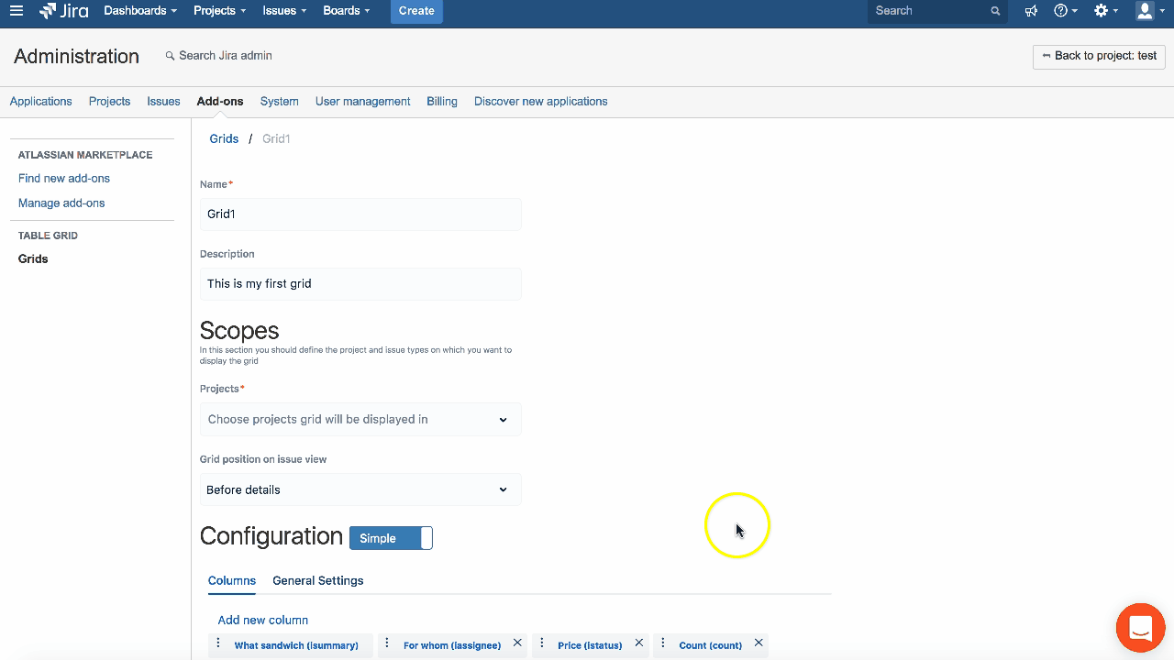Click the Jira logo
This screenshot has width=1174, height=660.
[x=64, y=11]
